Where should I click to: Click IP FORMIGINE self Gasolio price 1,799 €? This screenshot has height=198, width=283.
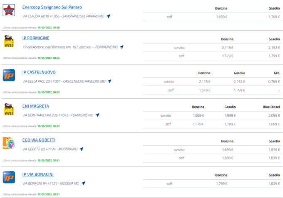coord(274,56)
